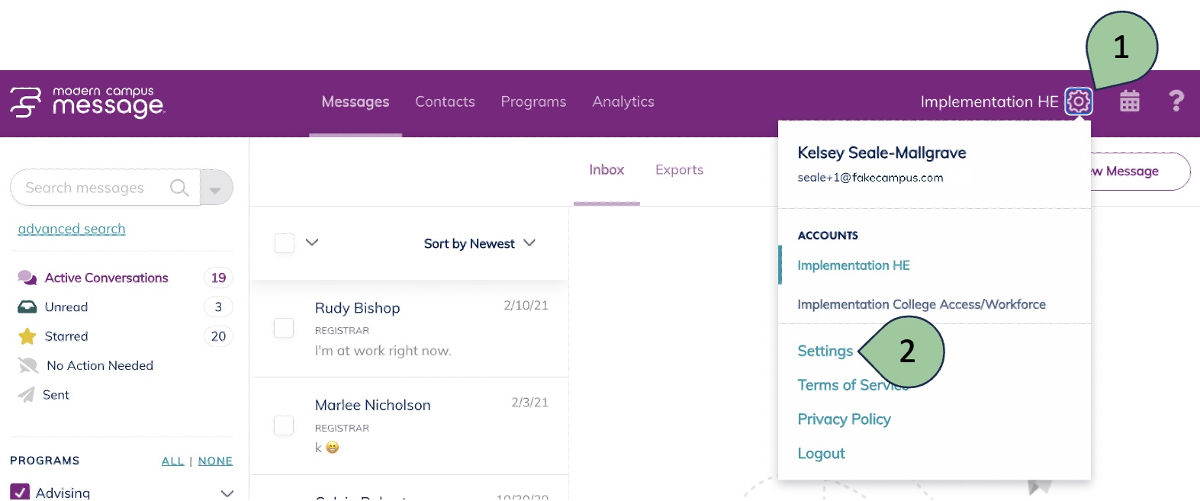
Task: Click the Sent paper plane icon
Action: (x=27, y=395)
